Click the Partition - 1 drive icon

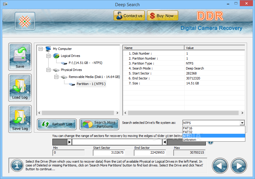(72, 84)
